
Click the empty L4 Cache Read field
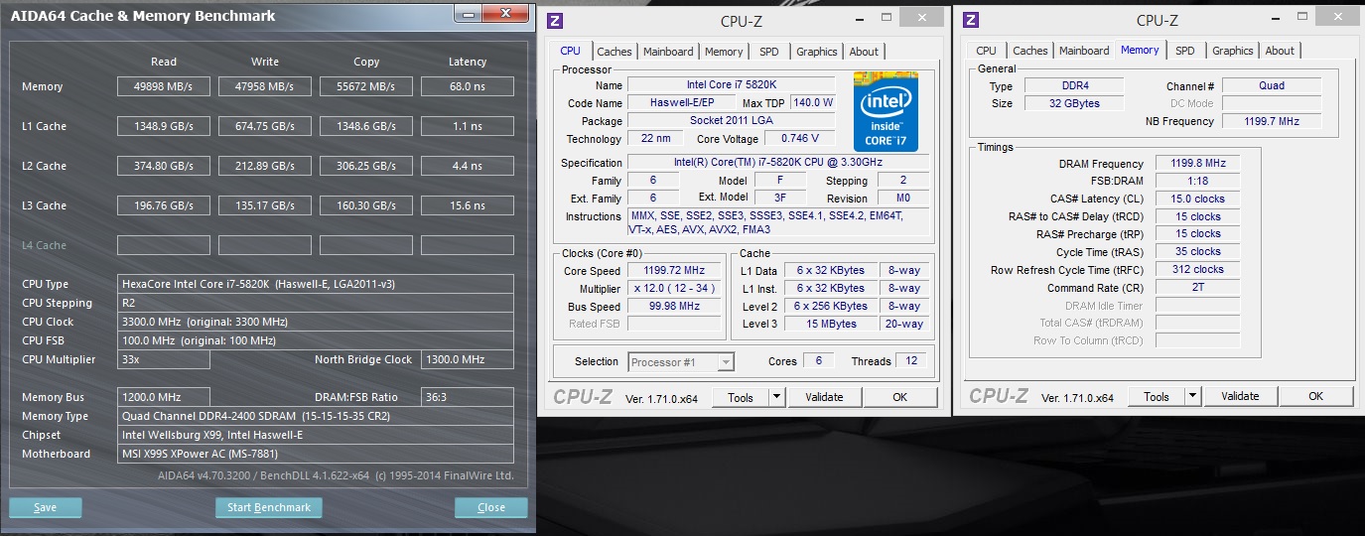[x=164, y=245]
